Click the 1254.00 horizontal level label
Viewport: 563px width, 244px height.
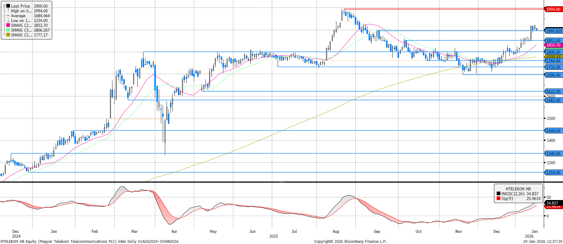click(553, 173)
